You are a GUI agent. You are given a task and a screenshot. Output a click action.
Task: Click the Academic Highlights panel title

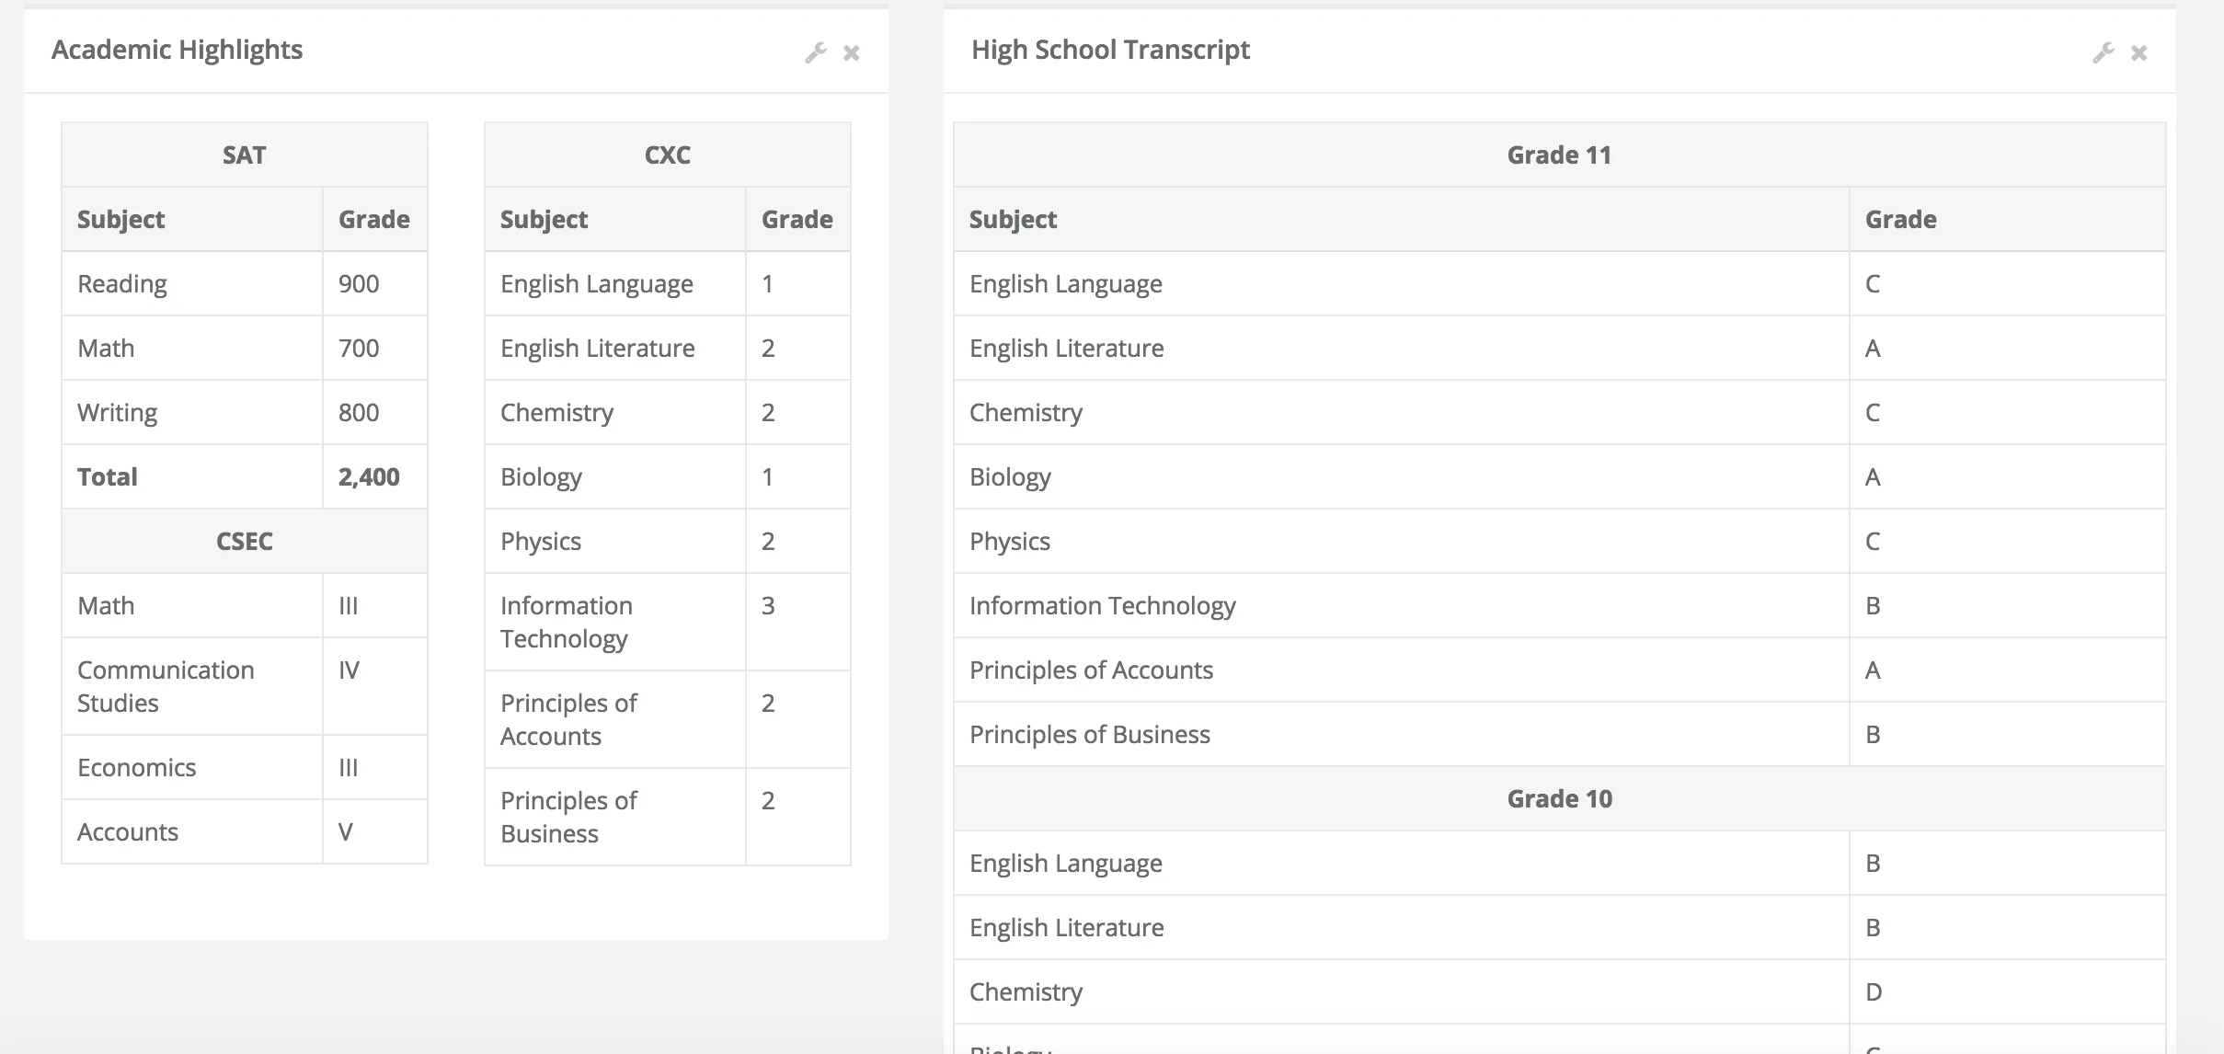pyautogui.click(x=177, y=50)
